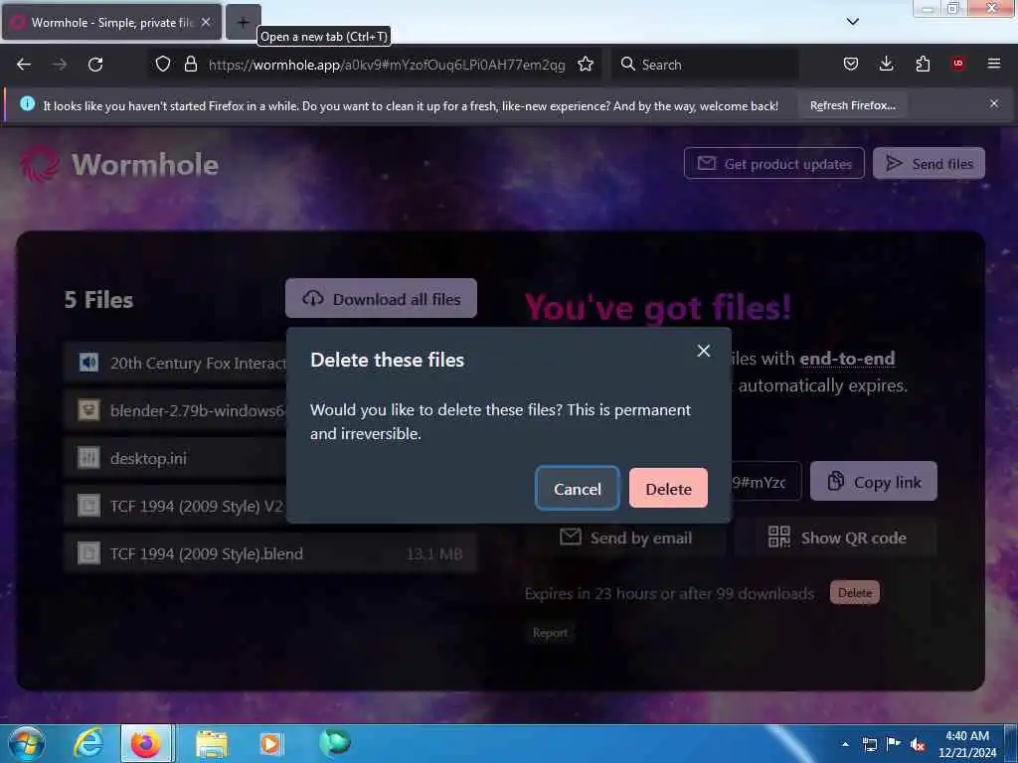Bookmark this page with star
This screenshot has height=763, width=1018.
[x=586, y=64]
